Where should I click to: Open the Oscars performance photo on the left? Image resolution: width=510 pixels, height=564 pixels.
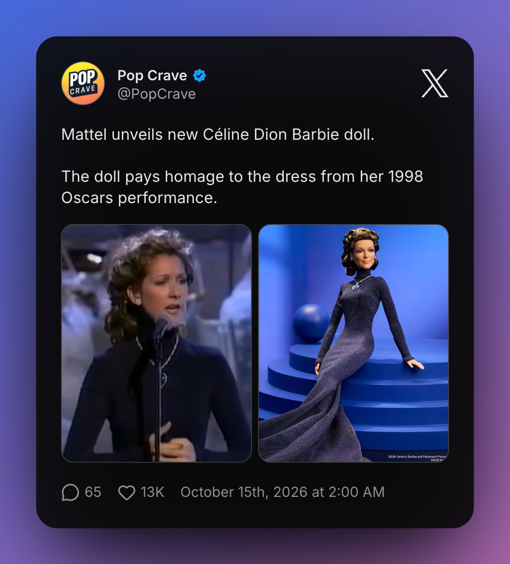click(156, 343)
